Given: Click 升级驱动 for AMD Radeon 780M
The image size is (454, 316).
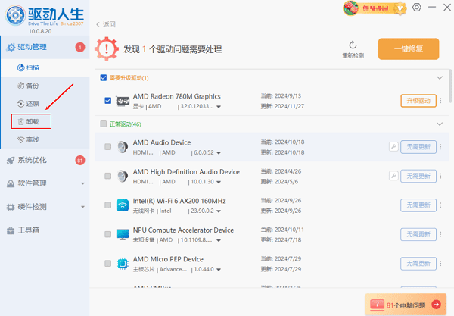Looking at the screenshot, I should point(418,101).
